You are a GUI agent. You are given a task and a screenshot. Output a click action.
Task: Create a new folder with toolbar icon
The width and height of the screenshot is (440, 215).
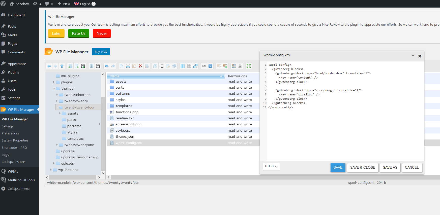pyautogui.click(x=70, y=66)
